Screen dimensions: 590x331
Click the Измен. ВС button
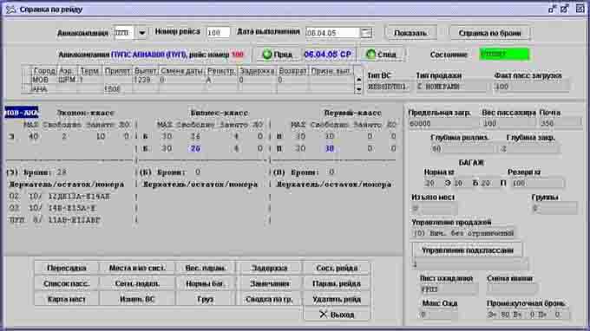pyautogui.click(x=137, y=299)
